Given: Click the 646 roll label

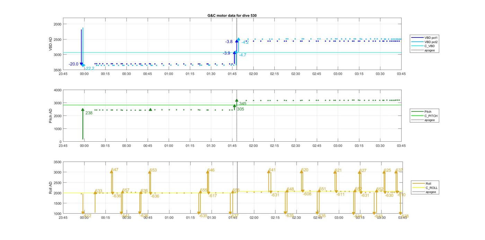Looking at the screenshot, I should pos(211,170).
